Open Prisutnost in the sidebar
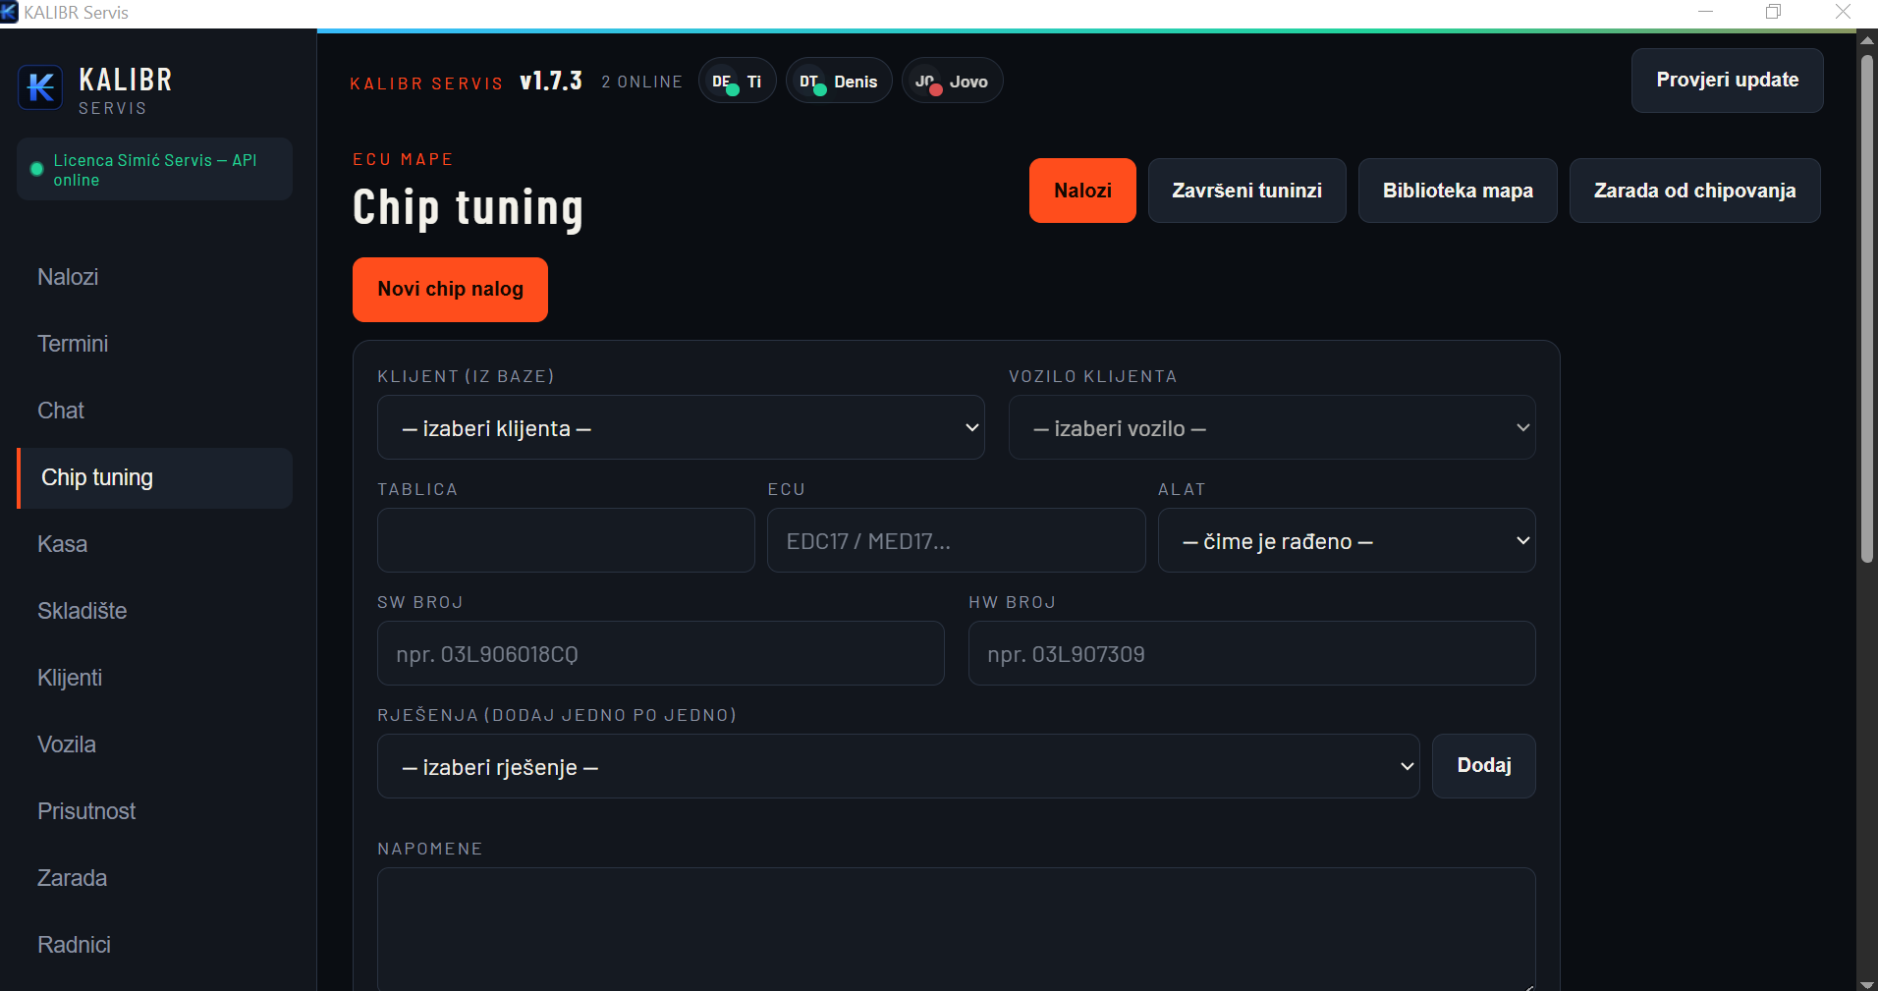The width and height of the screenshot is (1878, 991). coord(154,811)
